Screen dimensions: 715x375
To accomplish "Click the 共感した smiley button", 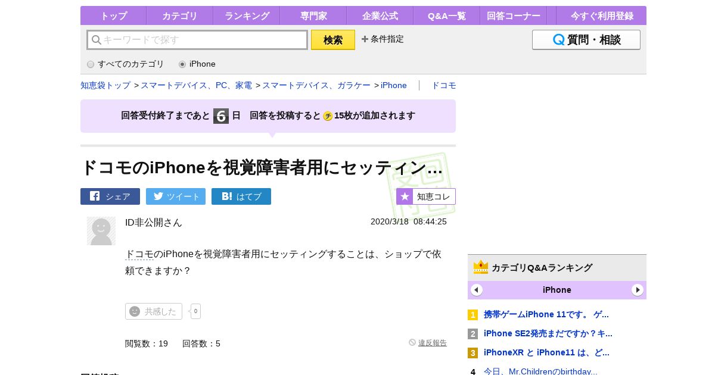I will pyautogui.click(x=154, y=311).
